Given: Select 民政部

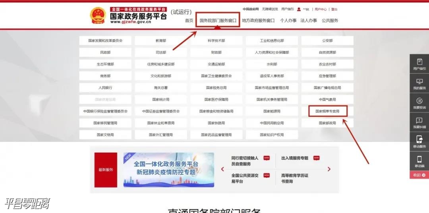Looking at the screenshot, I should click(x=105, y=52).
